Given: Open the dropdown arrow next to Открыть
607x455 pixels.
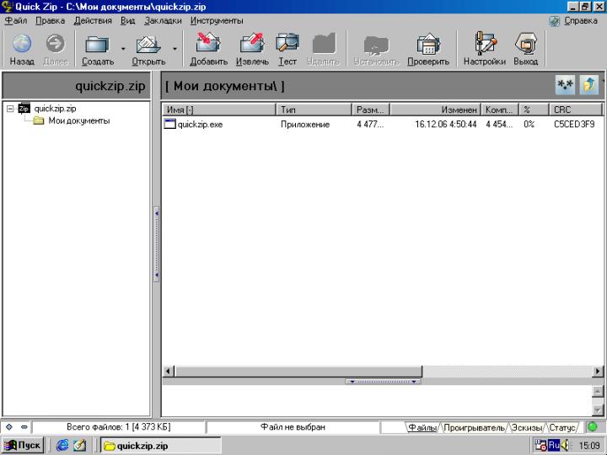Looking at the screenshot, I should [x=175, y=49].
